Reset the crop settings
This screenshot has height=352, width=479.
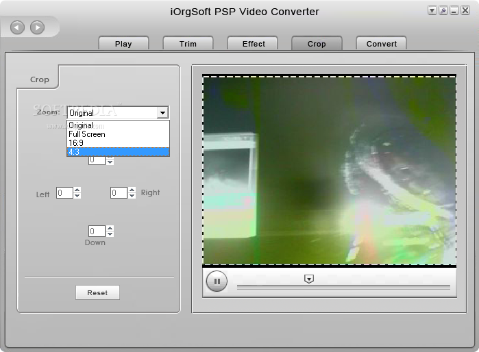(x=97, y=293)
